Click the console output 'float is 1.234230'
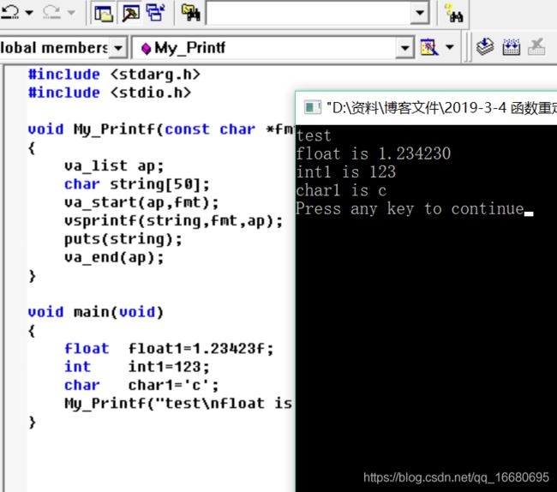The image size is (557, 492). click(x=374, y=153)
